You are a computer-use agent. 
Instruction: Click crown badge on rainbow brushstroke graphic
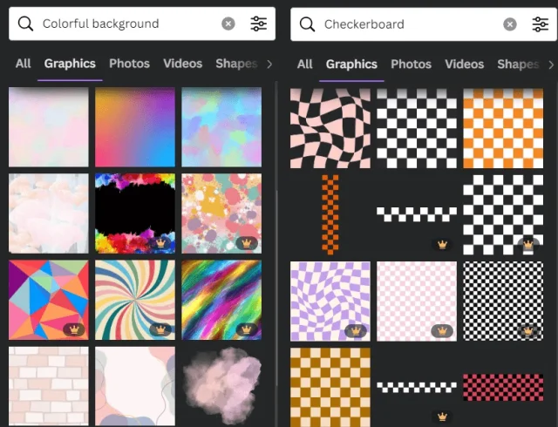pyautogui.click(x=247, y=330)
